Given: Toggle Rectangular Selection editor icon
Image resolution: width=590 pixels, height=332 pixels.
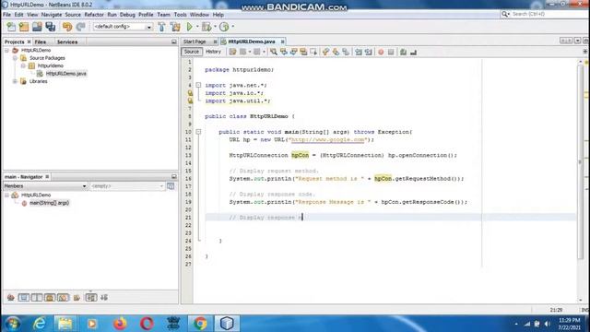Looking at the screenshot, I should pos(313,52).
